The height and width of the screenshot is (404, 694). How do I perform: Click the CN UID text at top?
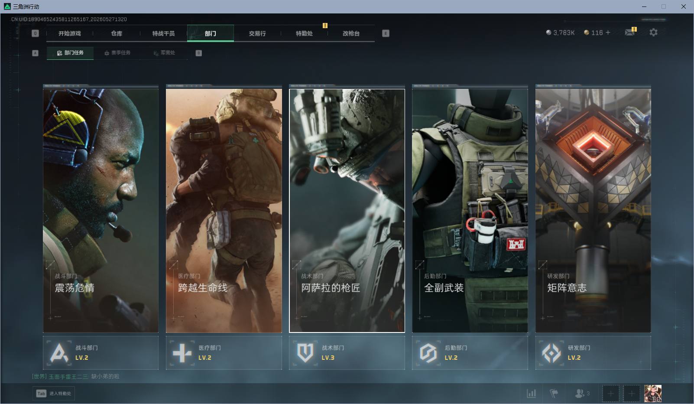pyautogui.click(x=69, y=19)
